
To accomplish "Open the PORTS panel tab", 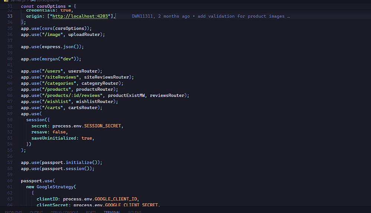I will pyautogui.click(x=91, y=212).
